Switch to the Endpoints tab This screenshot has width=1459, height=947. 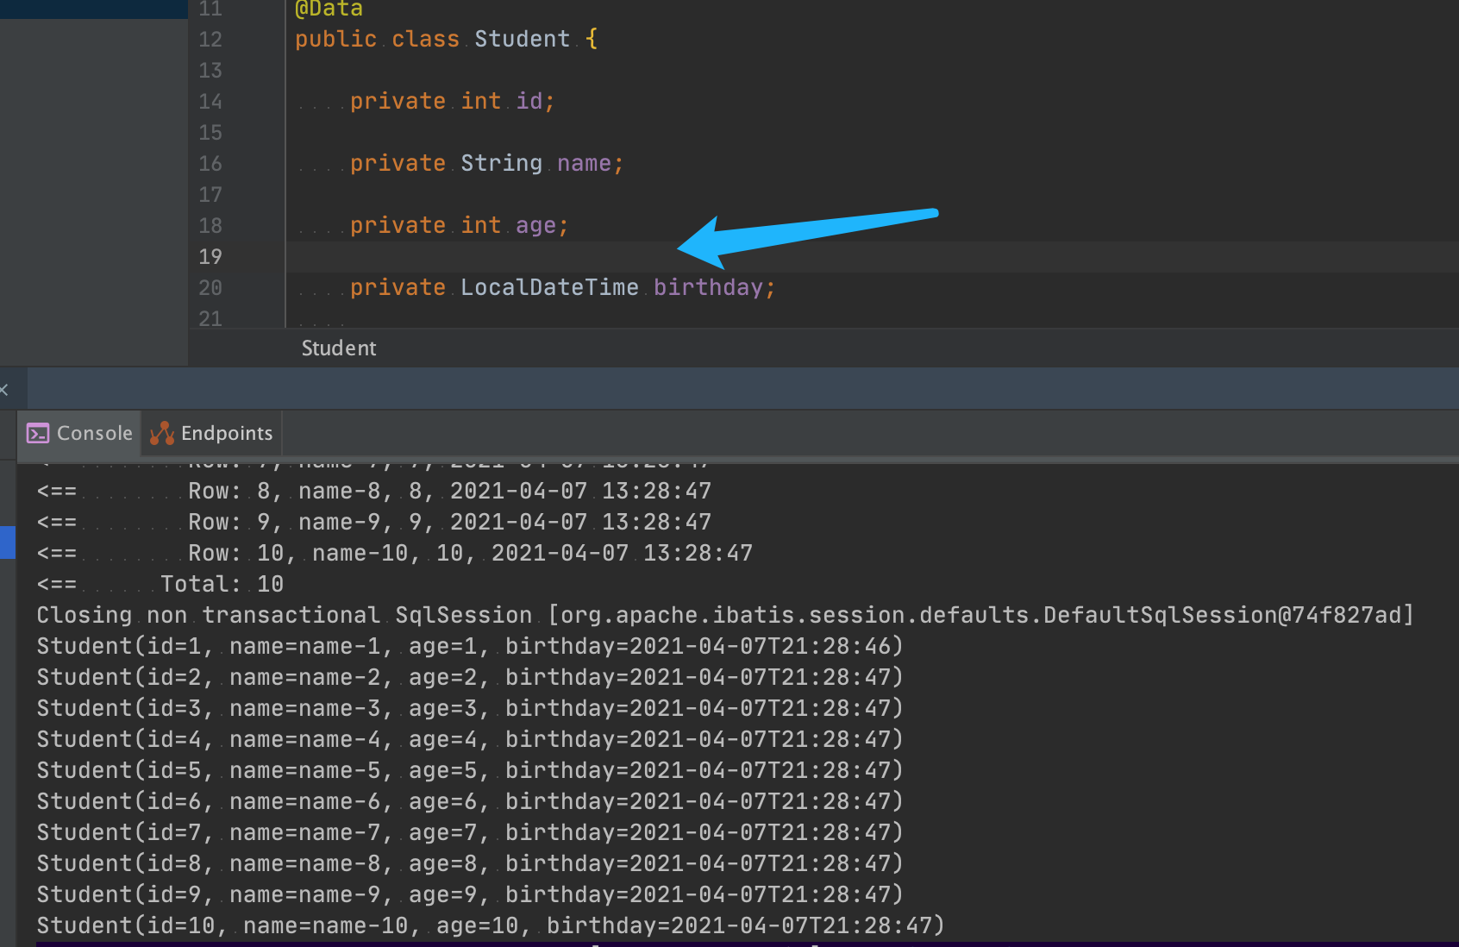click(211, 433)
